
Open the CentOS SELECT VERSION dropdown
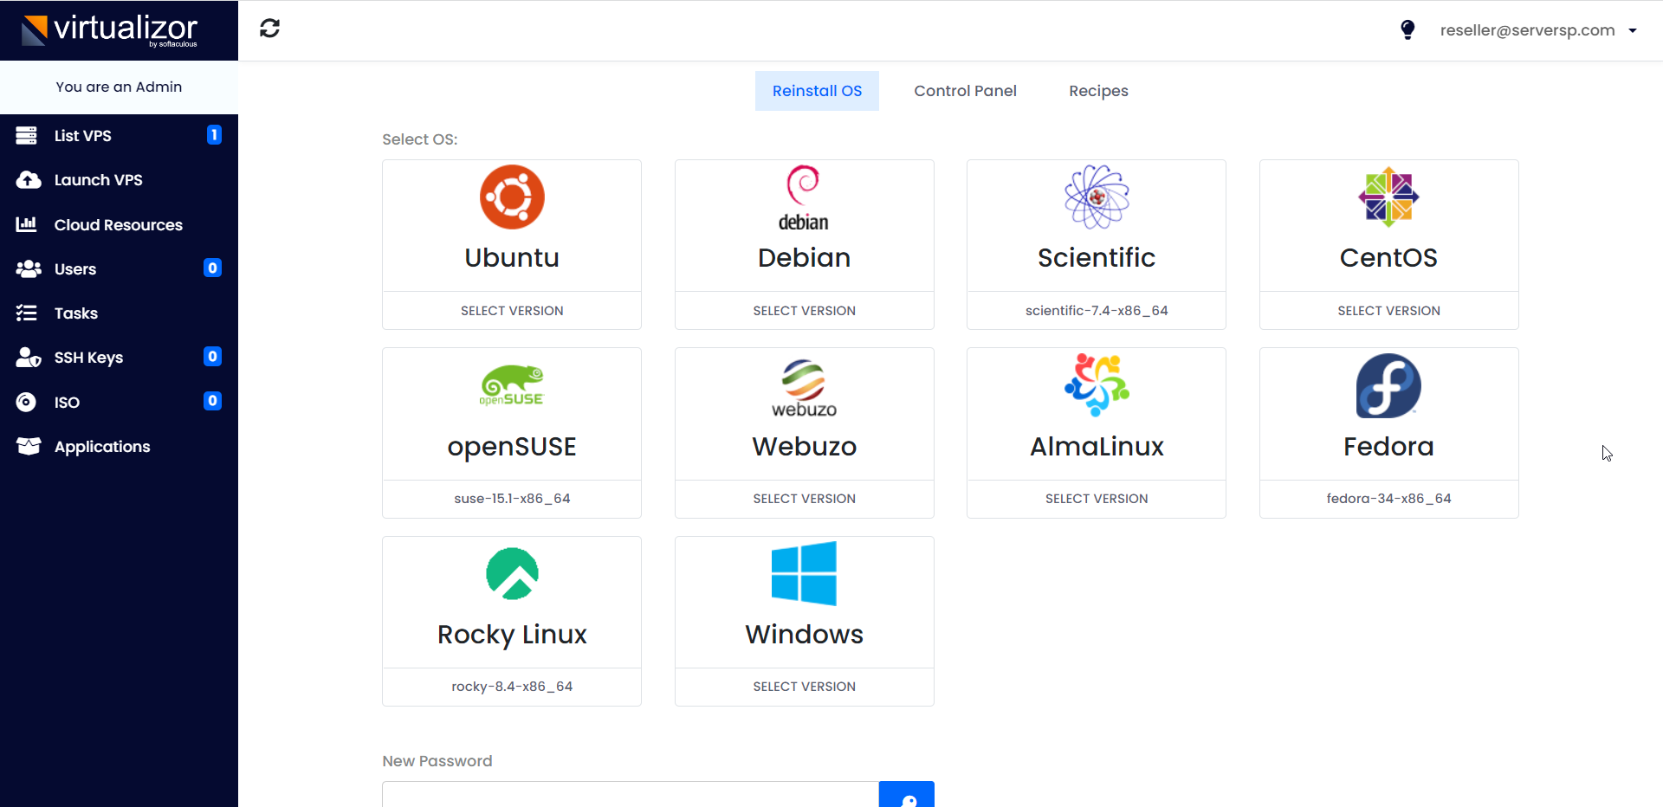click(x=1388, y=311)
